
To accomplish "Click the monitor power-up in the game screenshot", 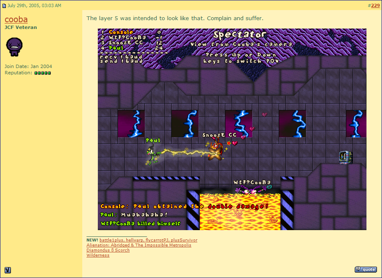I will pyautogui.click(x=346, y=157).
